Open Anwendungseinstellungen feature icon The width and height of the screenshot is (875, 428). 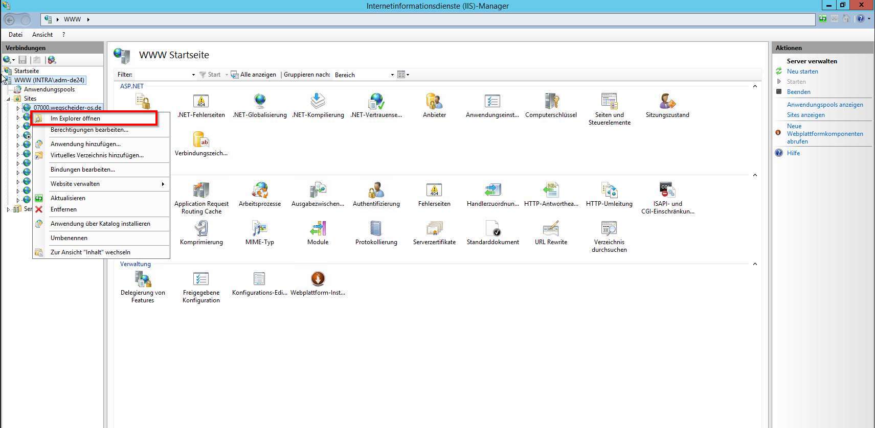click(492, 106)
